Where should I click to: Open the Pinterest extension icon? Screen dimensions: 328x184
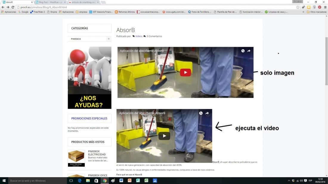(x=319, y=7)
